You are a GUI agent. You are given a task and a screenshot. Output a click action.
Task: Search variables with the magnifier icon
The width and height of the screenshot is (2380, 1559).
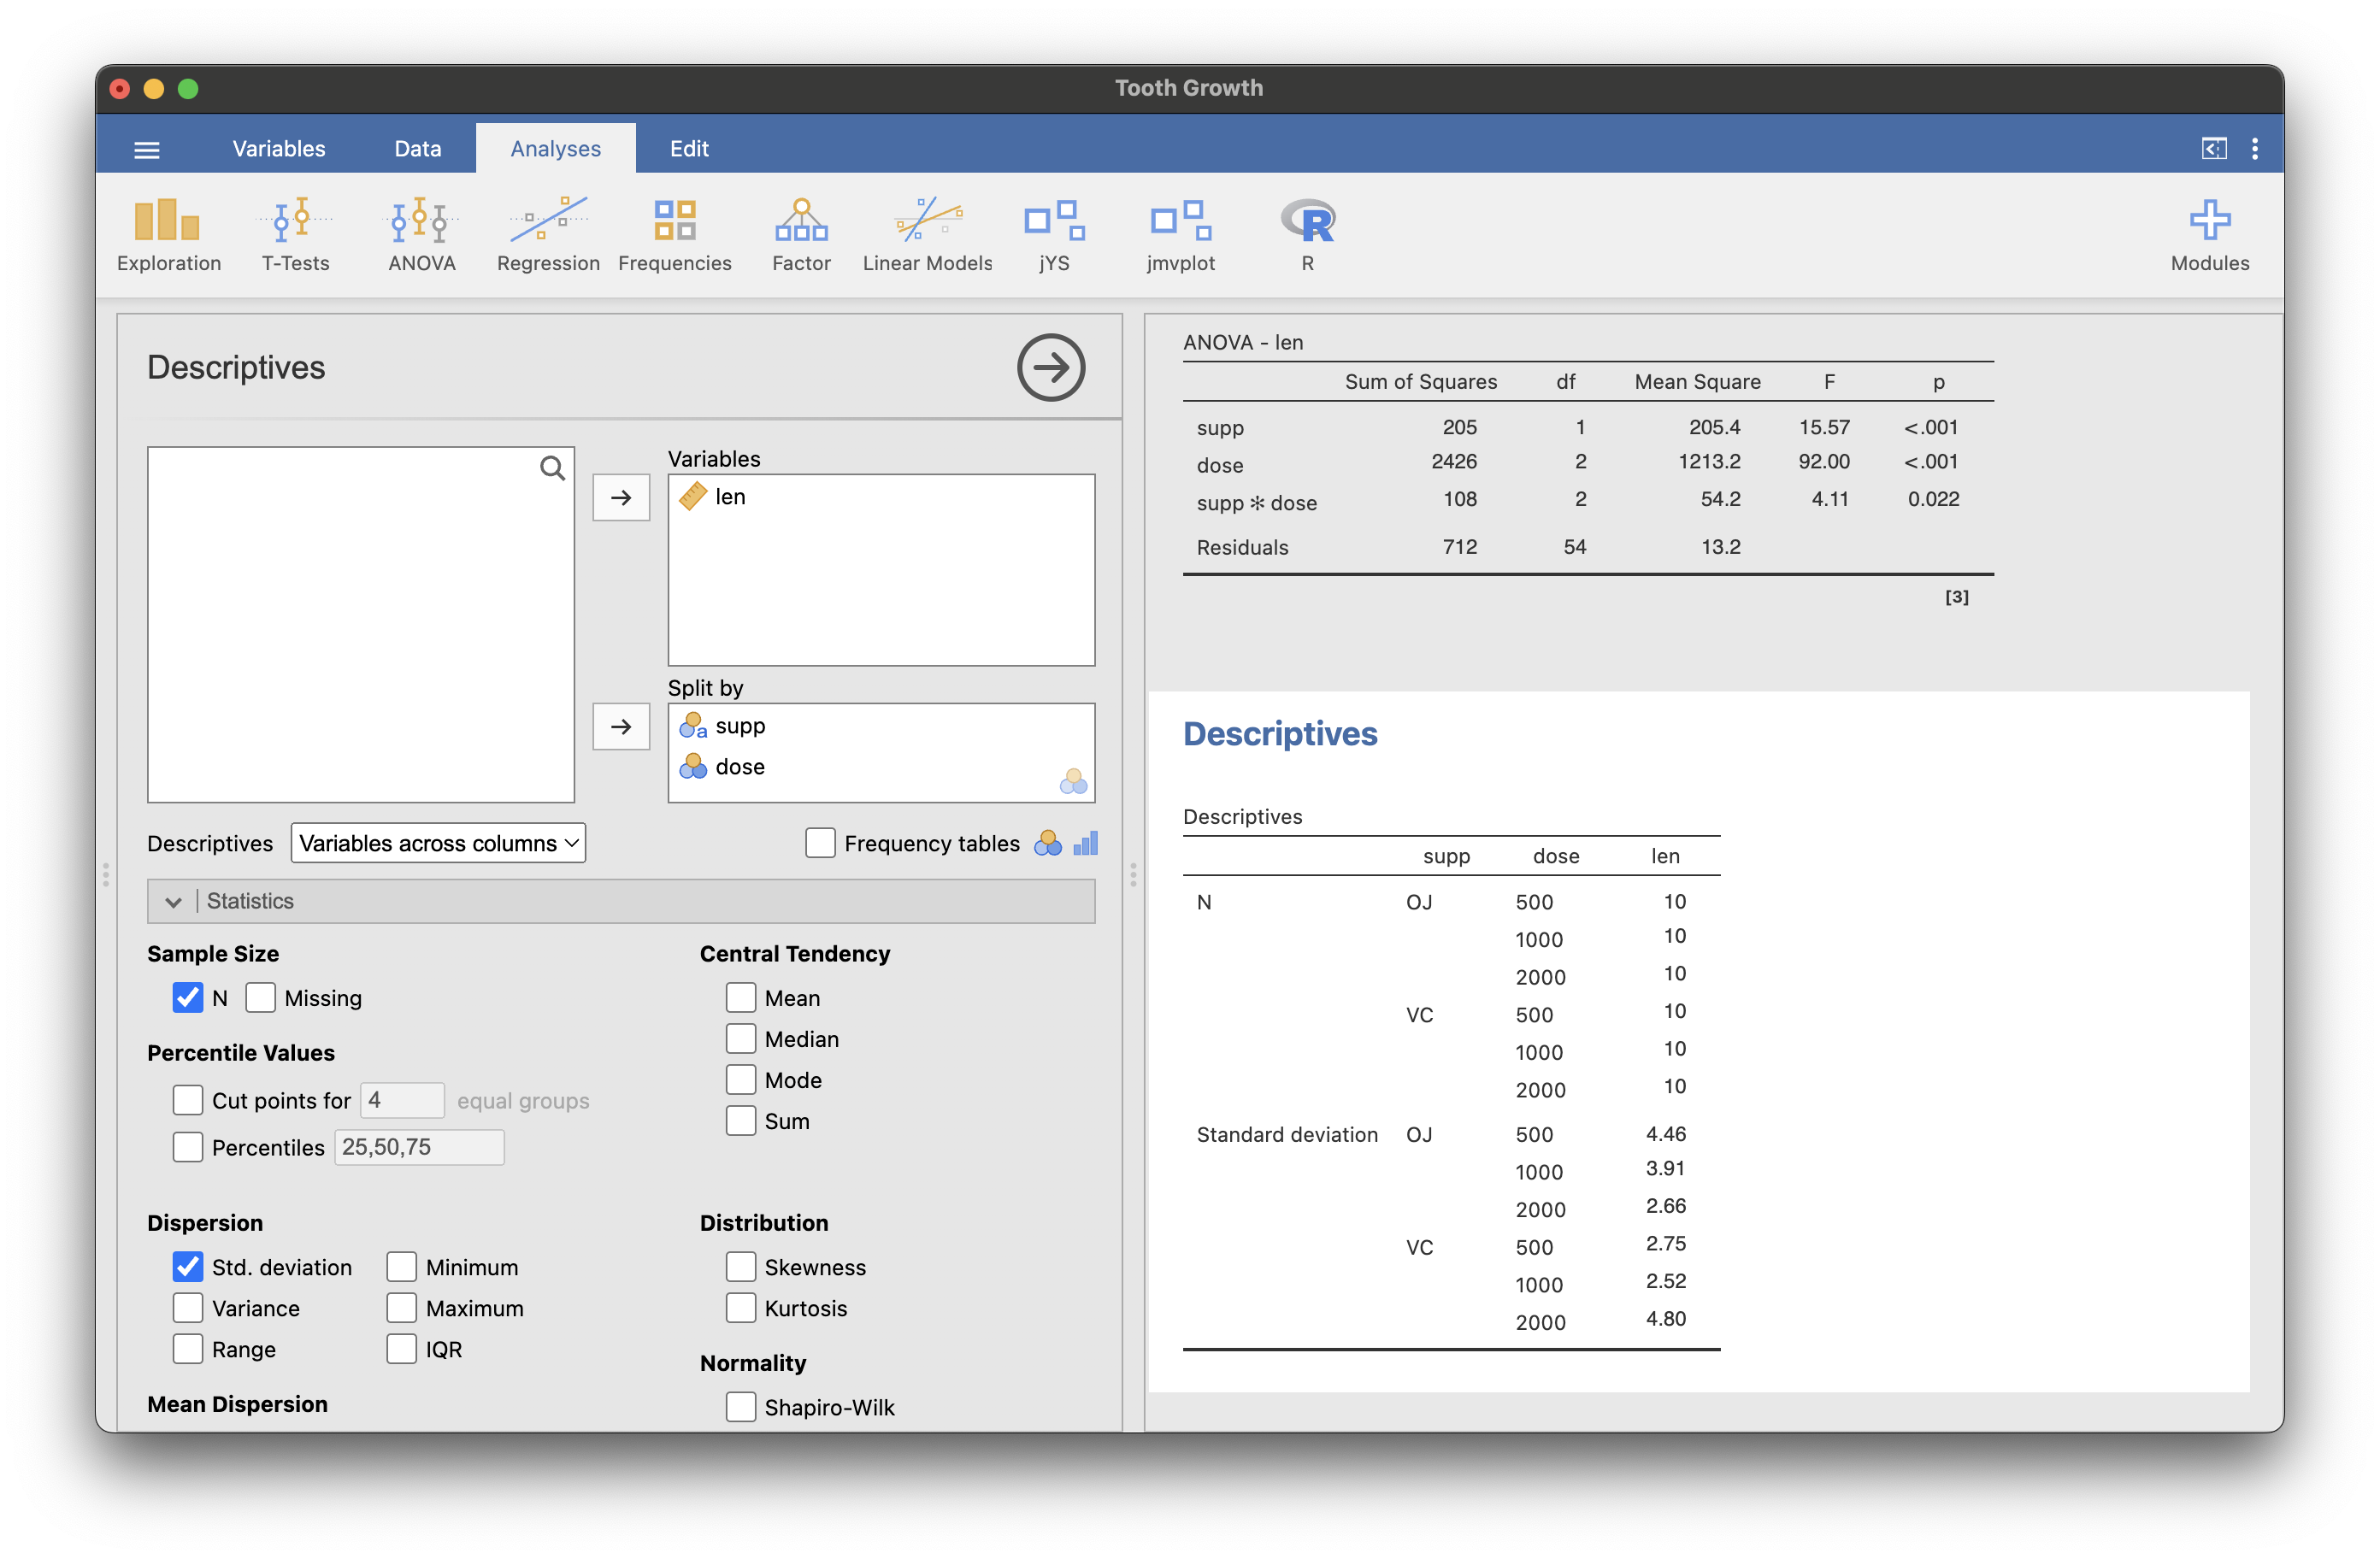tap(552, 468)
